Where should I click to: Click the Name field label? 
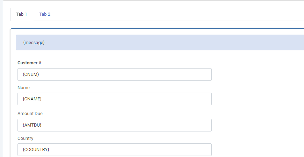(23, 88)
